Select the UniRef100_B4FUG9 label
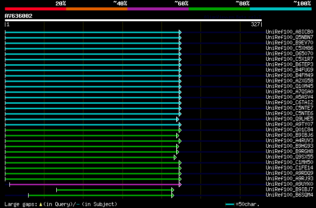Image resolution: width=316 pixels, height=208 pixels. pyautogui.click(x=289, y=70)
